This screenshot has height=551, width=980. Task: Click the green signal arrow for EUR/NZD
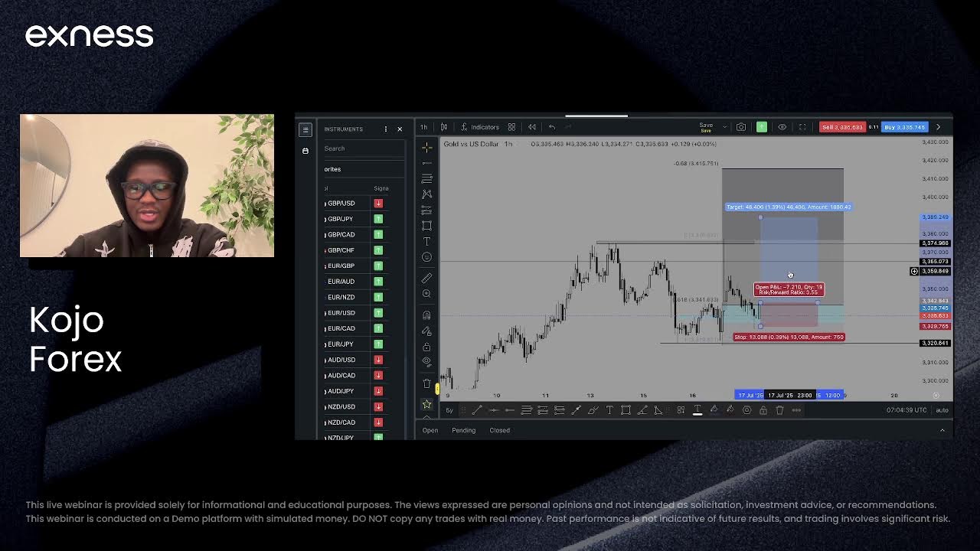(x=378, y=297)
